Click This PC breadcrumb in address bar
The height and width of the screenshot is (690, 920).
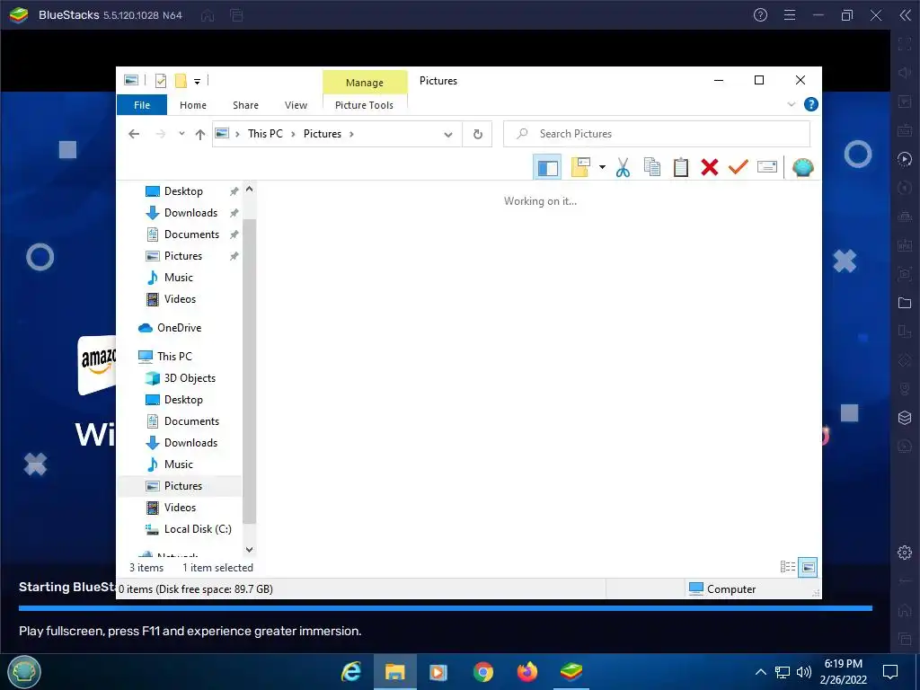point(265,134)
